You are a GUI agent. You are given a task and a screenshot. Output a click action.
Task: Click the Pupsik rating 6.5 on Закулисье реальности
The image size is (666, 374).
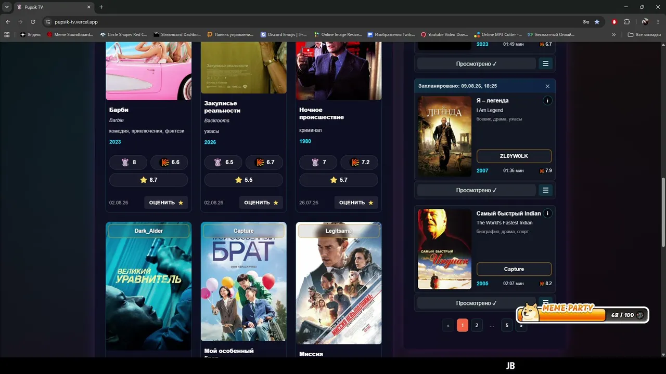(x=224, y=162)
